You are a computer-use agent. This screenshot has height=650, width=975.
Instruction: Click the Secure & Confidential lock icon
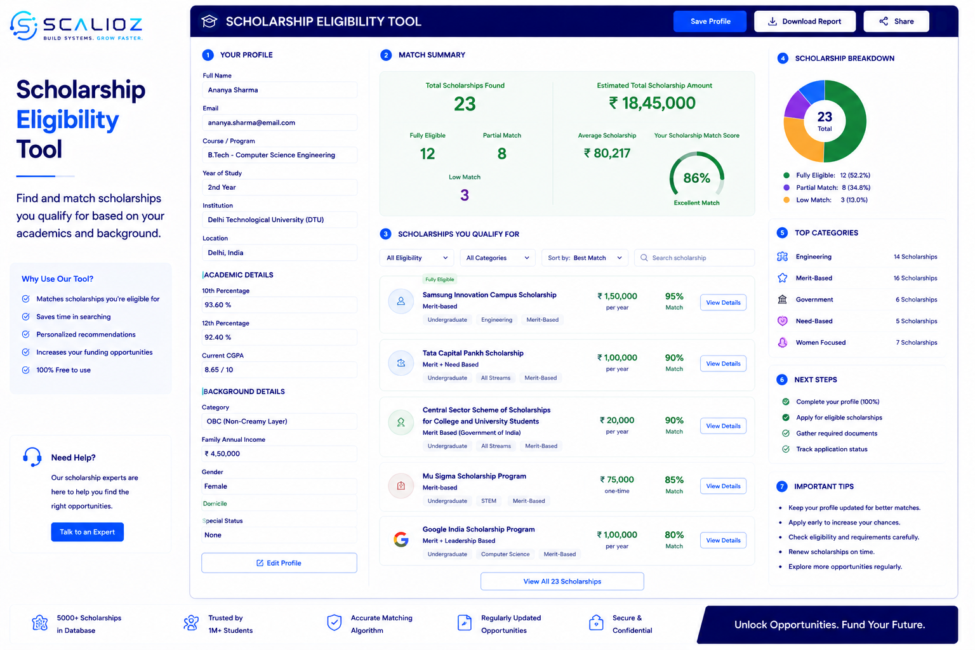(x=596, y=623)
